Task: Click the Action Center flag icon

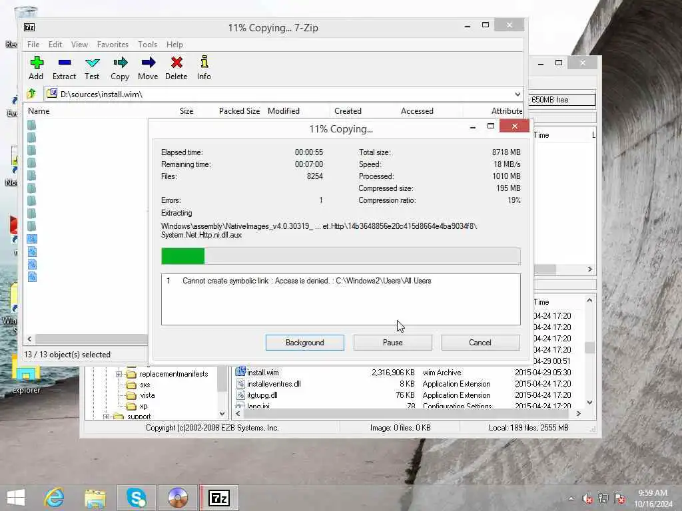Action: tap(620, 498)
